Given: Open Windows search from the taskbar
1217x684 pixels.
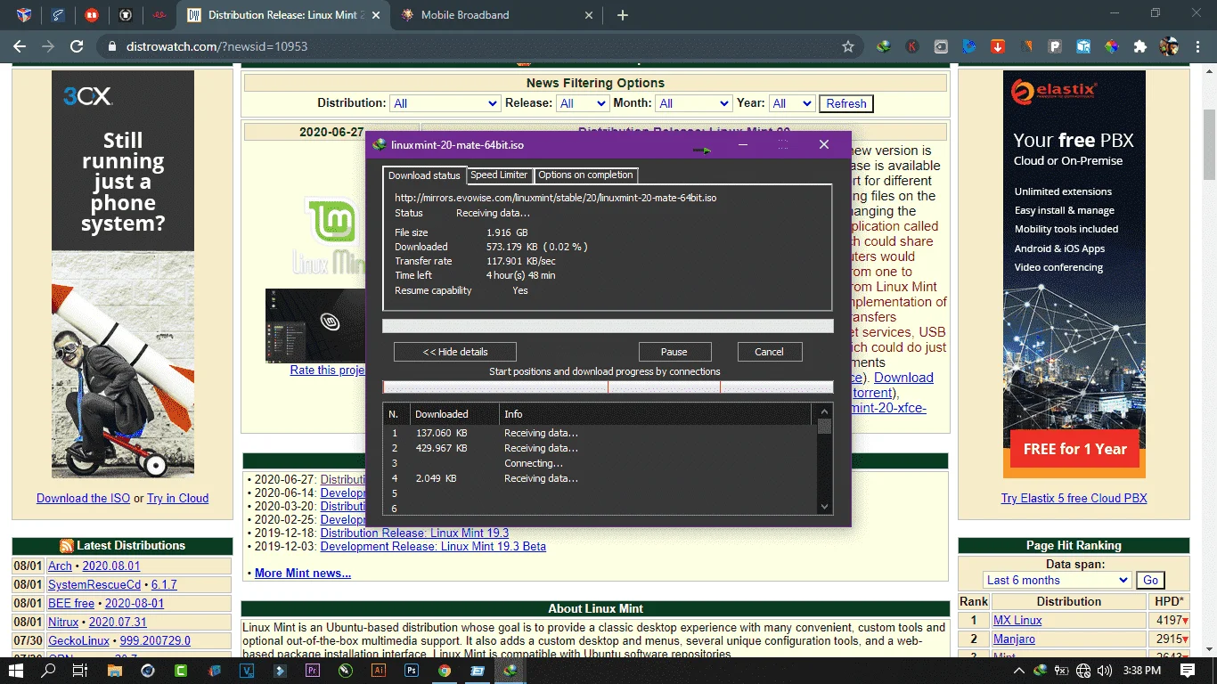Looking at the screenshot, I should 48,671.
